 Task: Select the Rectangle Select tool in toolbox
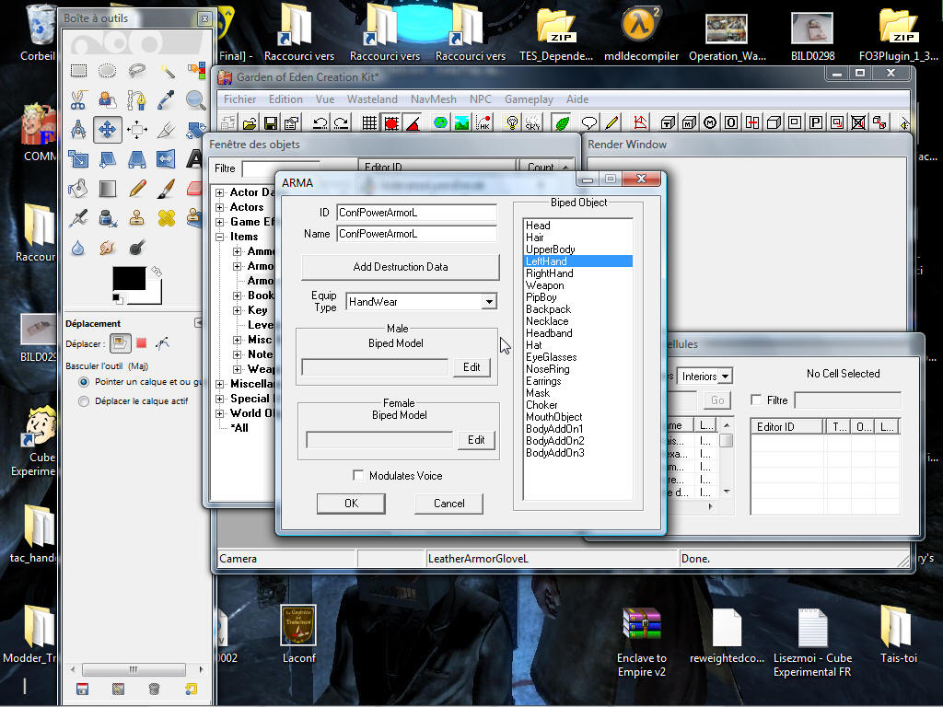point(78,71)
